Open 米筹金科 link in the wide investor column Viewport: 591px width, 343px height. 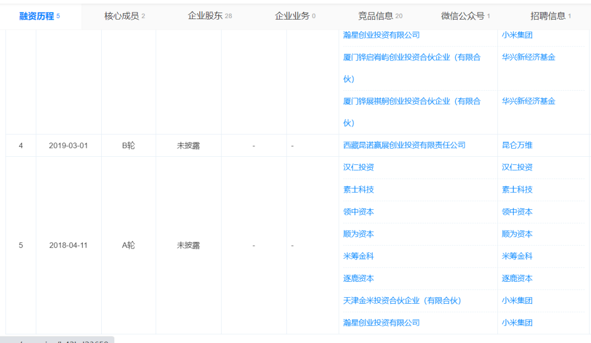(x=358, y=256)
